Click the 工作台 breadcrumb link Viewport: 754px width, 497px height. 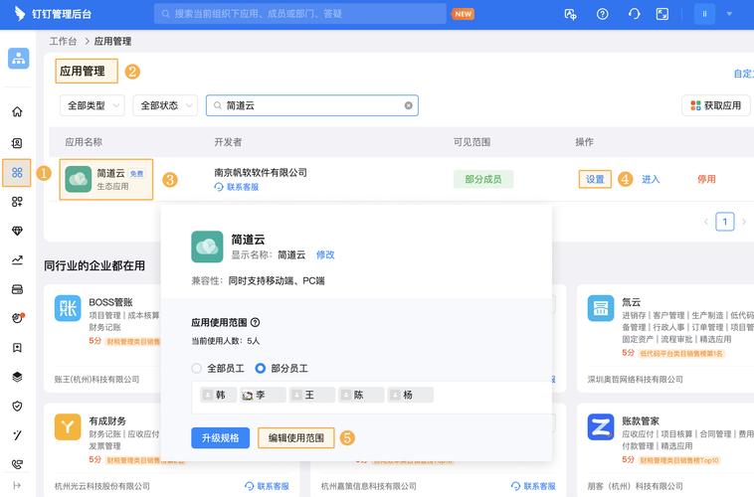pos(63,42)
